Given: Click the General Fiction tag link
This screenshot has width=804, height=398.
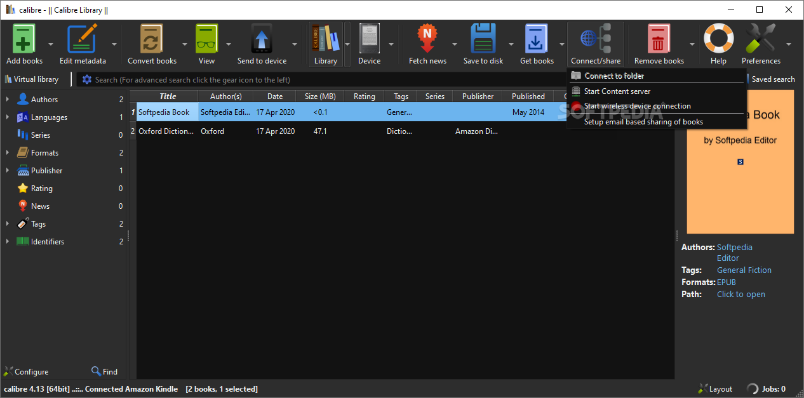Looking at the screenshot, I should [x=744, y=270].
